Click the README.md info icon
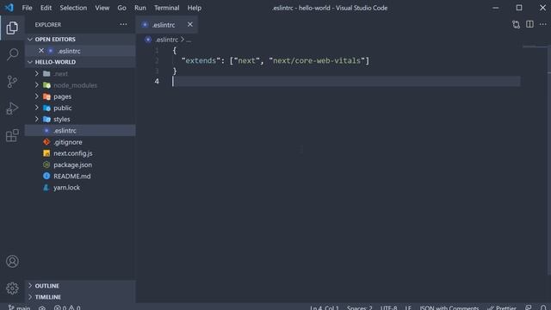 tap(46, 176)
